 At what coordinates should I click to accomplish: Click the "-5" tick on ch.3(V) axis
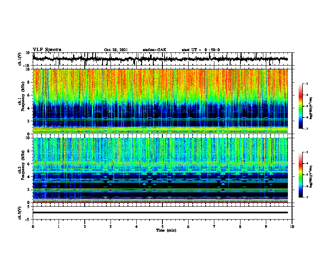tap(27, 220)
